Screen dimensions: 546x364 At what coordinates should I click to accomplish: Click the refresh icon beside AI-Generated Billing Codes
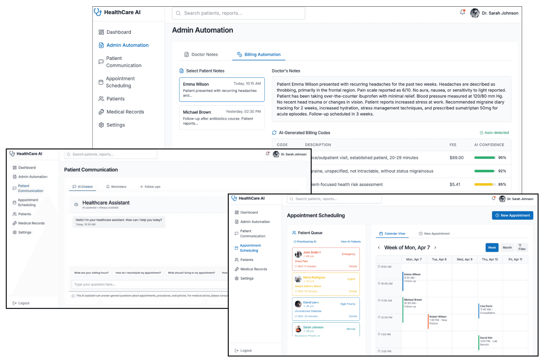274,133
